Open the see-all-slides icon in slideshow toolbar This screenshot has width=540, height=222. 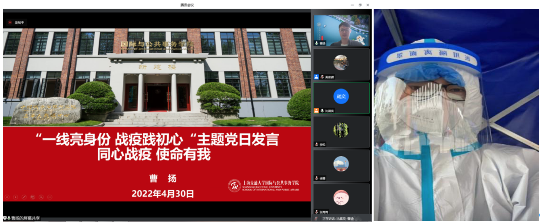(x=33, y=197)
